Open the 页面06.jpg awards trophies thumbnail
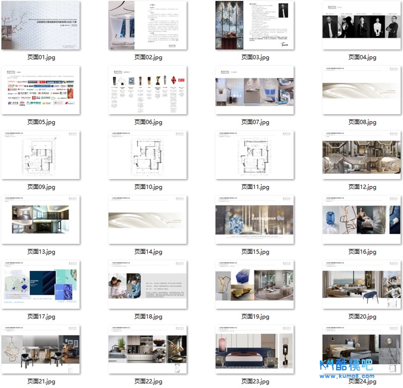The image size is (403, 388). tap(148, 90)
